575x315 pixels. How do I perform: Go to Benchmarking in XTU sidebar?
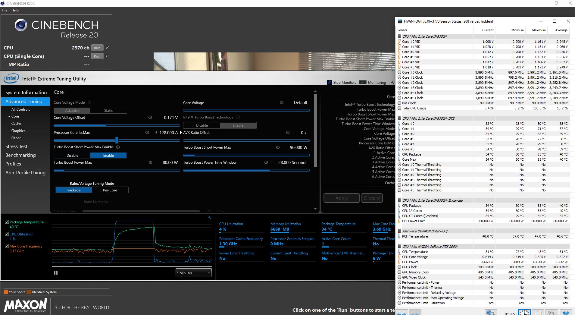click(x=20, y=155)
